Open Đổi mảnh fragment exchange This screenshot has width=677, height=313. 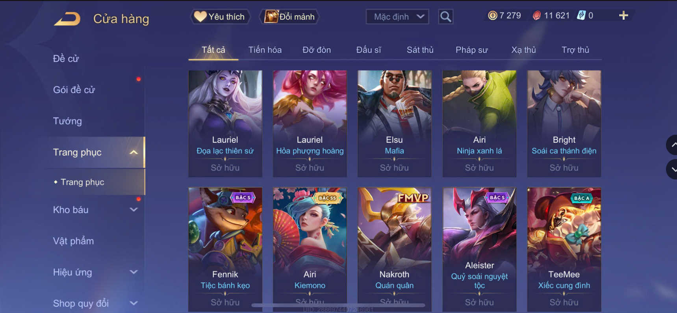click(x=289, y=16)
